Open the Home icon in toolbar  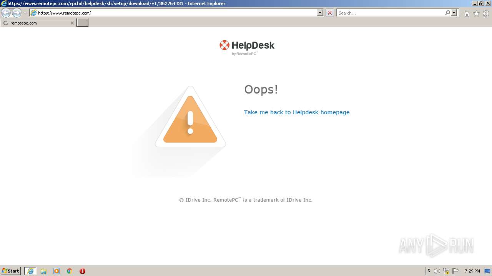[467, 13]
